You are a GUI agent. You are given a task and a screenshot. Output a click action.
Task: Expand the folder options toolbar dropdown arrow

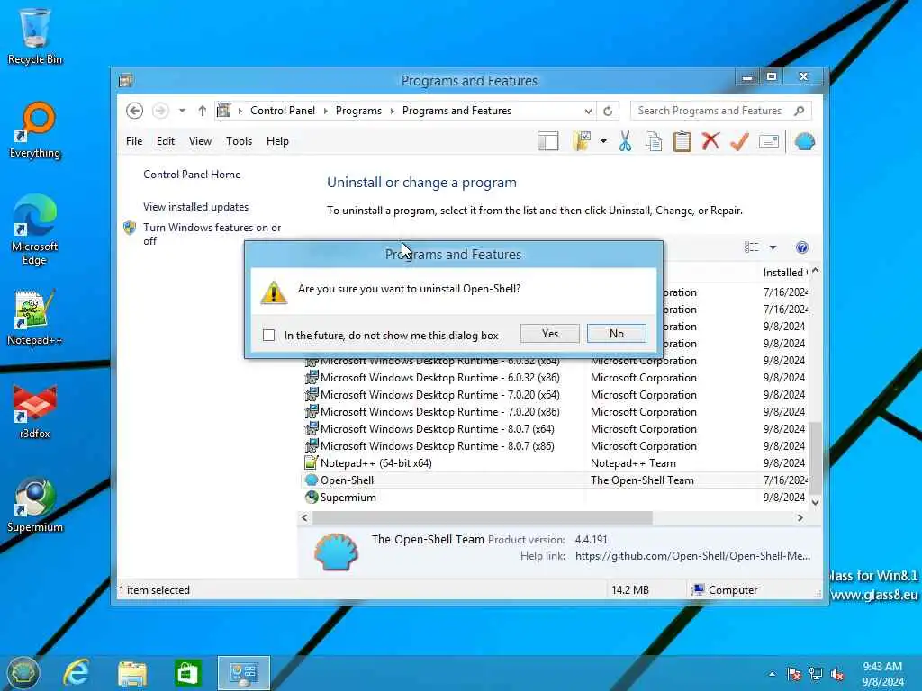tap(603, 141)
